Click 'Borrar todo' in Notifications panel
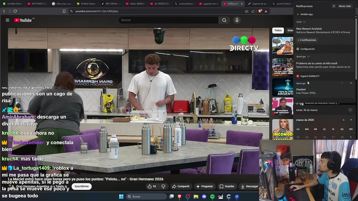The height and width of the screenshot is (201, 358). click(345, 6)
